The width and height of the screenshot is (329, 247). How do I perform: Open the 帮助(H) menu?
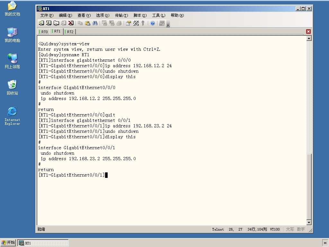pyautogui.click(x=177, y=15)
